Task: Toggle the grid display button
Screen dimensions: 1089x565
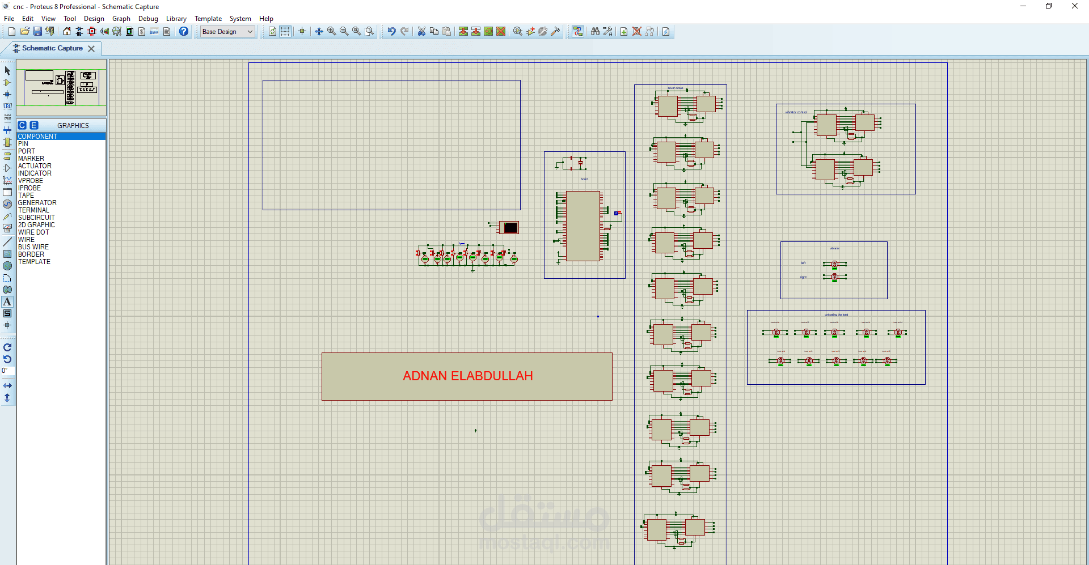Action: click(285, 32)
